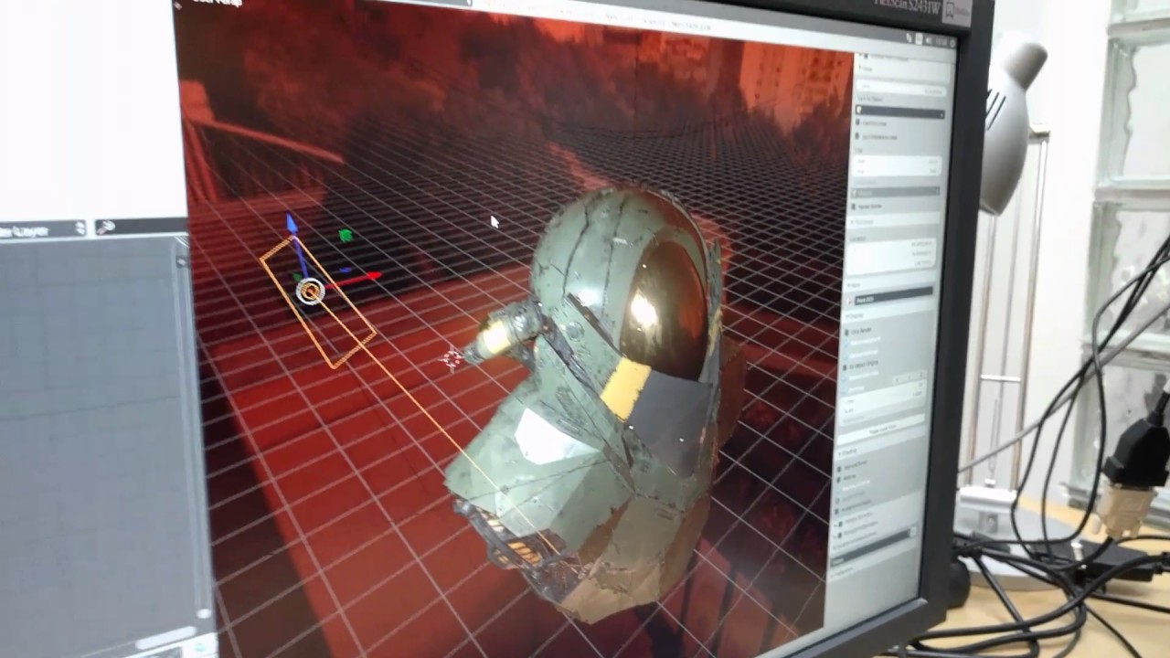Click the white ring at the gizmo center

coord(310,292)
